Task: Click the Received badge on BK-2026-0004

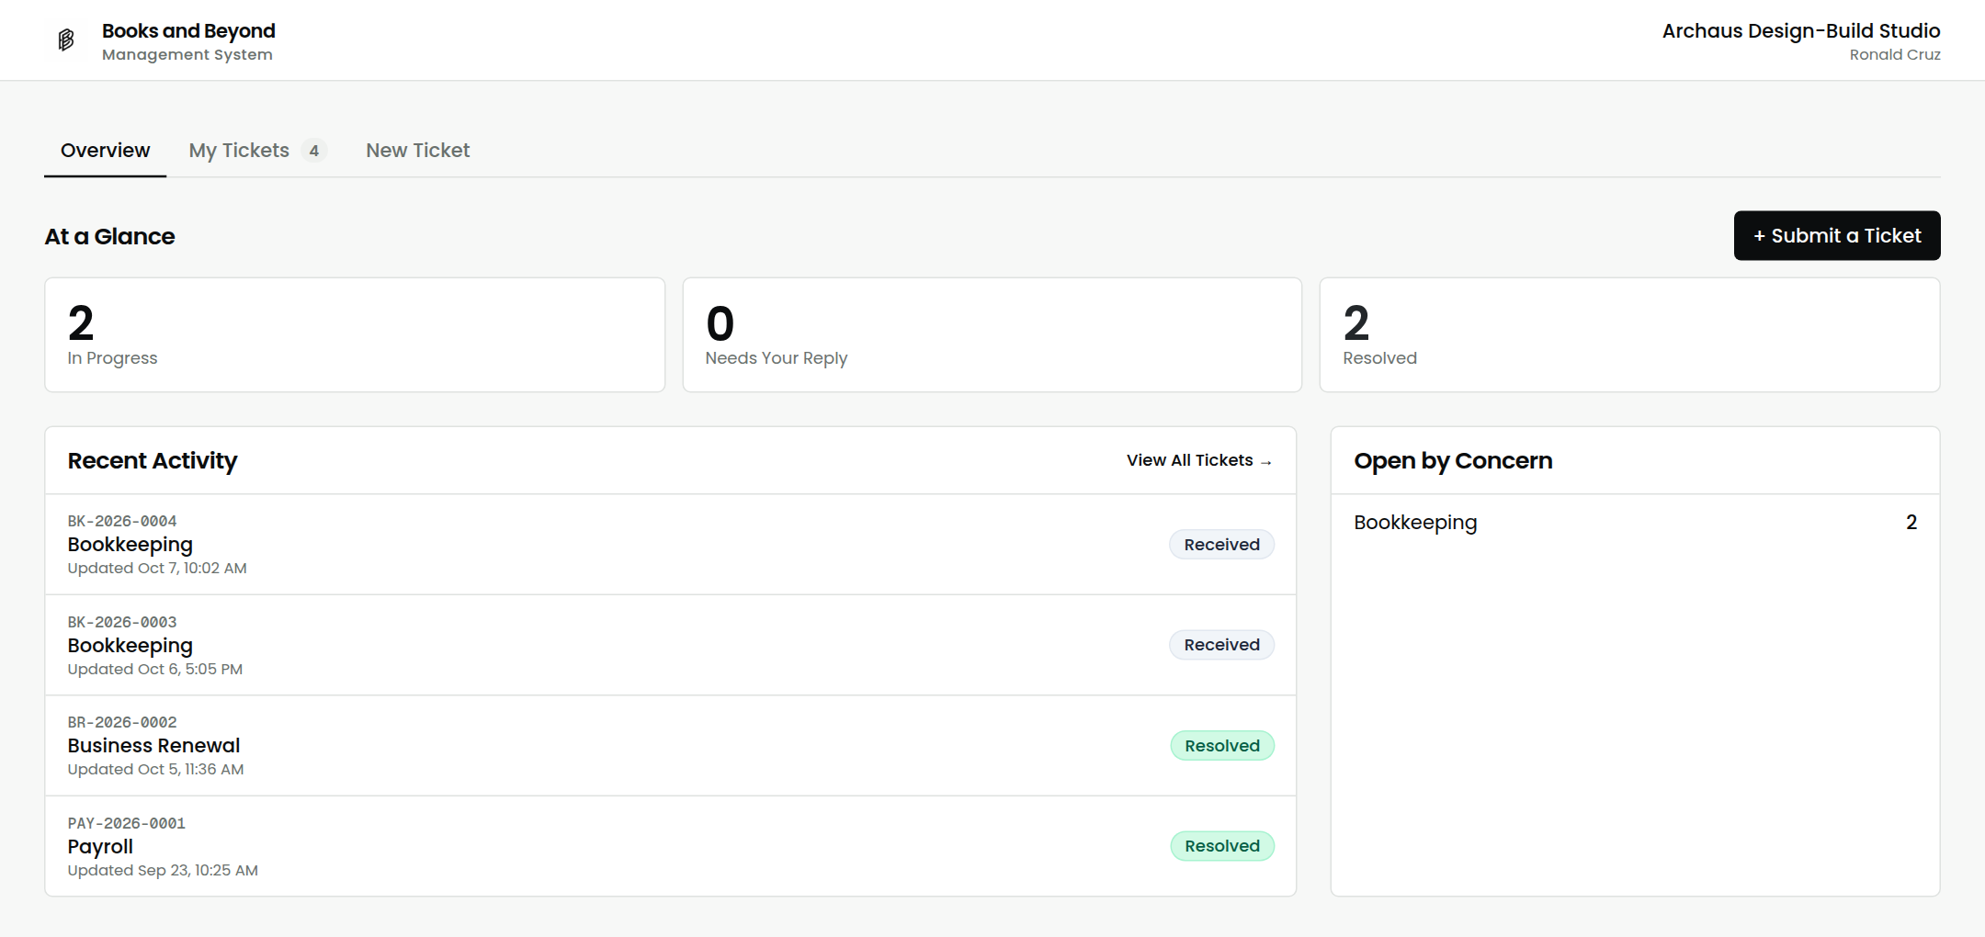Action: pyautogui.click(x=1221, y=545)
